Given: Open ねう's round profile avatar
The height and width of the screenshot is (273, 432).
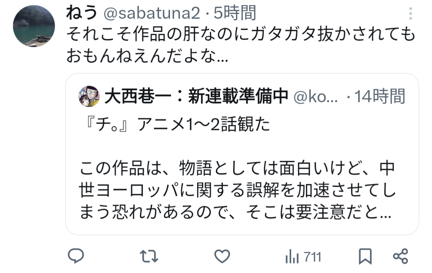Looking at the screenshot, I should tap(34, 26).
